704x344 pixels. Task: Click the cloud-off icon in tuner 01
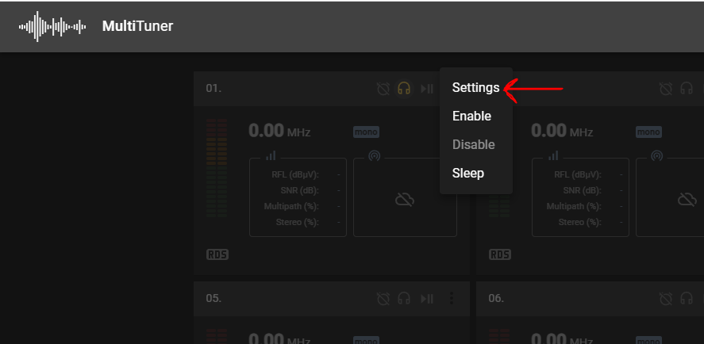[405, 200]
